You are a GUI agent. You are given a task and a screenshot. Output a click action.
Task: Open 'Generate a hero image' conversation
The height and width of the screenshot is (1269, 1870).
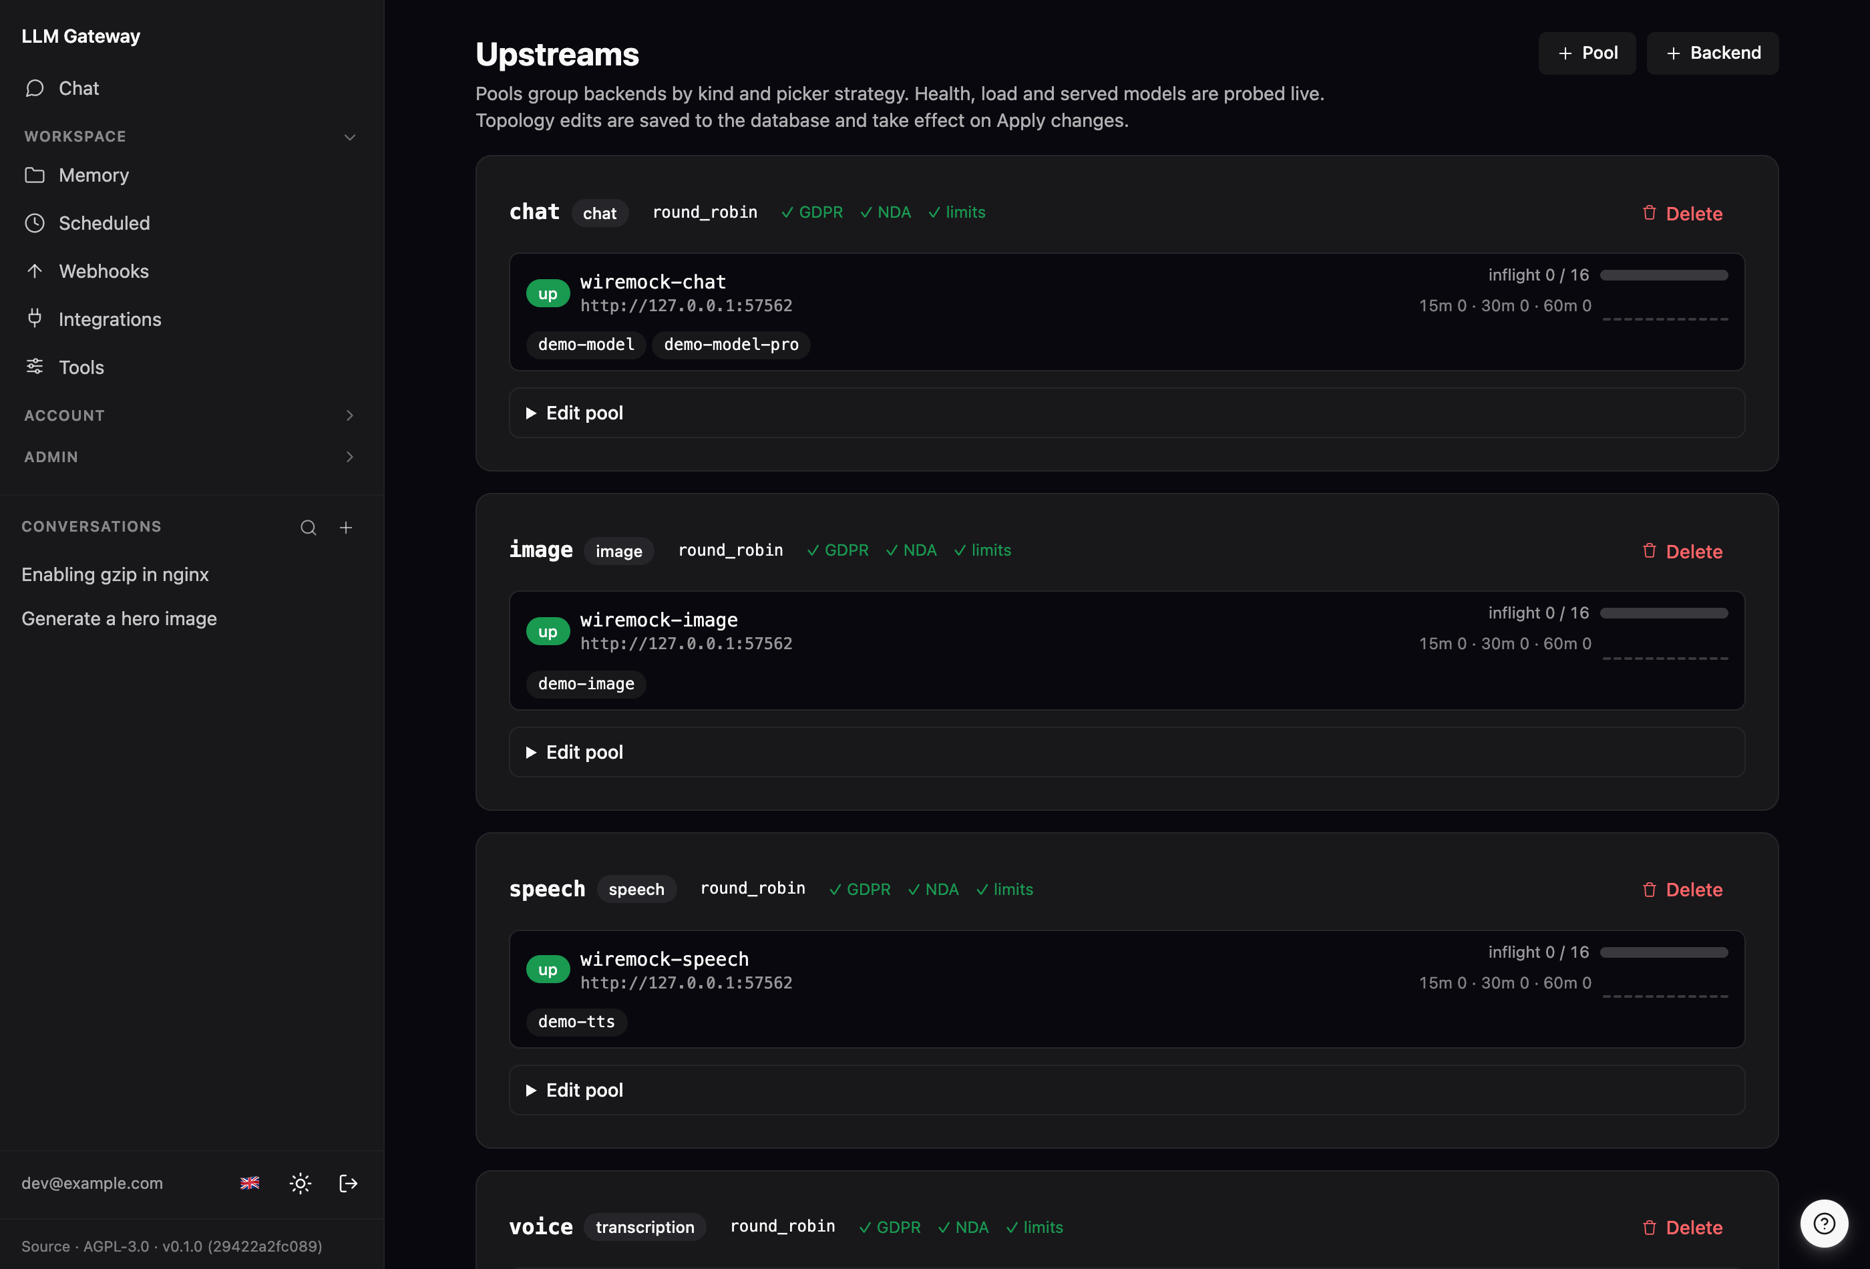[x=119, y=619]
